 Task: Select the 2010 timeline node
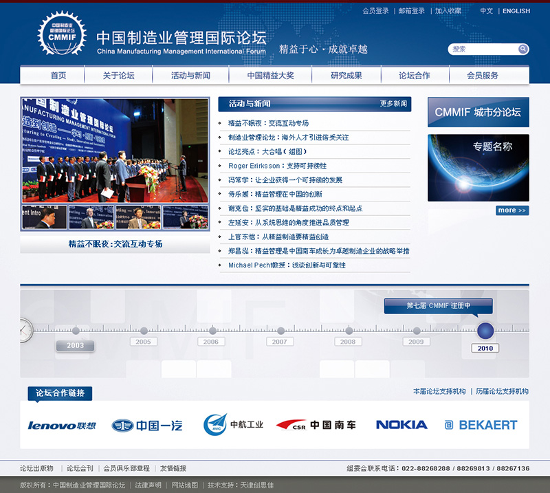coord(485,331)
